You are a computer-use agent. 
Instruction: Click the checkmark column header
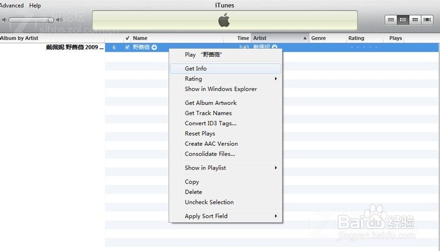point(127,38)
